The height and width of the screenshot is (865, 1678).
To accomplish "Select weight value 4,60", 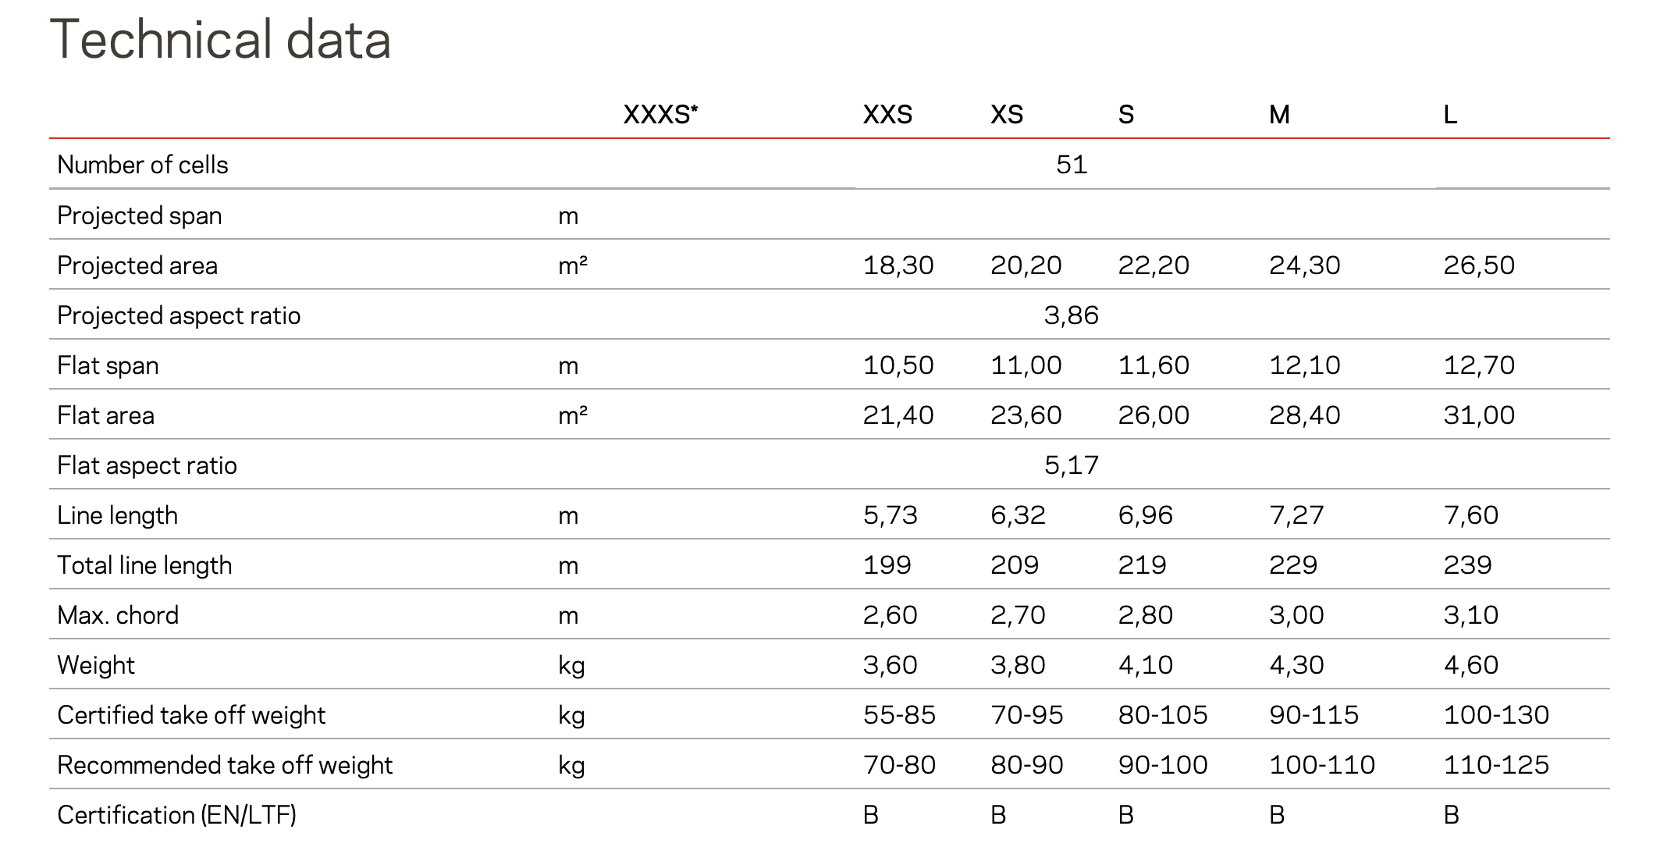I will [1471, 665].
